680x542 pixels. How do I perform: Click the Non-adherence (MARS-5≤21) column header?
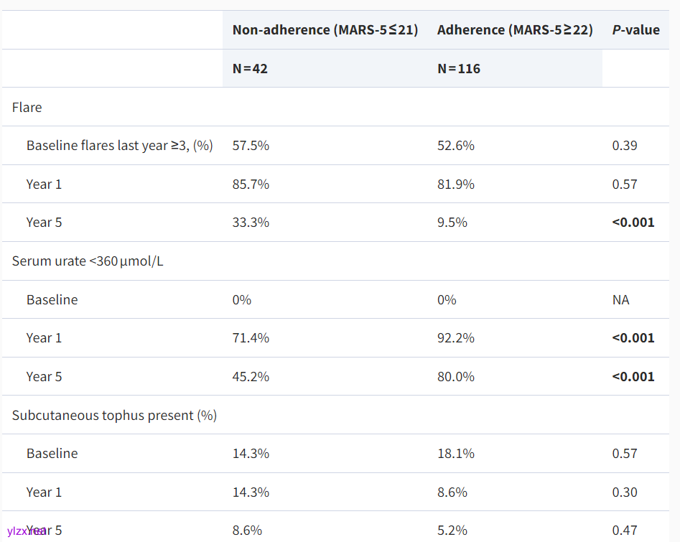(325, 30)
